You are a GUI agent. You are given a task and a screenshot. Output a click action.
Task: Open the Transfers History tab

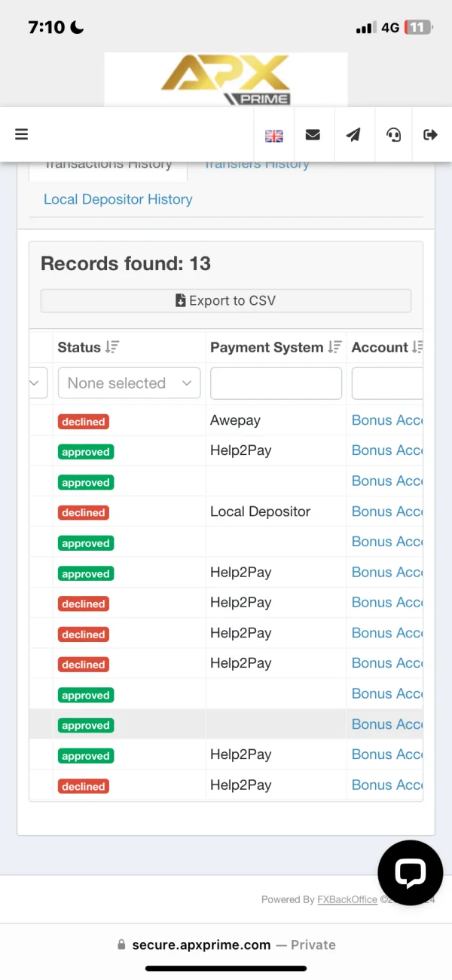pos(257,164)
